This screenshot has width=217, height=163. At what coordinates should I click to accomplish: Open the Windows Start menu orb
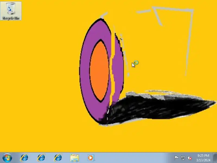[x=7, y=158]
